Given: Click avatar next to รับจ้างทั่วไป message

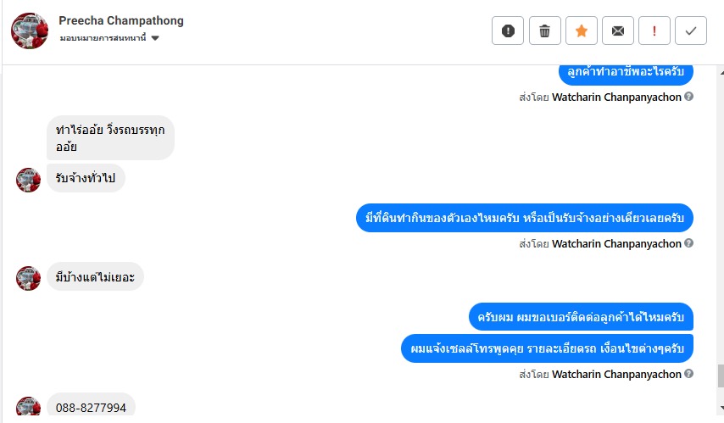Looking at the screenshot, I should (x=29, y=180).
